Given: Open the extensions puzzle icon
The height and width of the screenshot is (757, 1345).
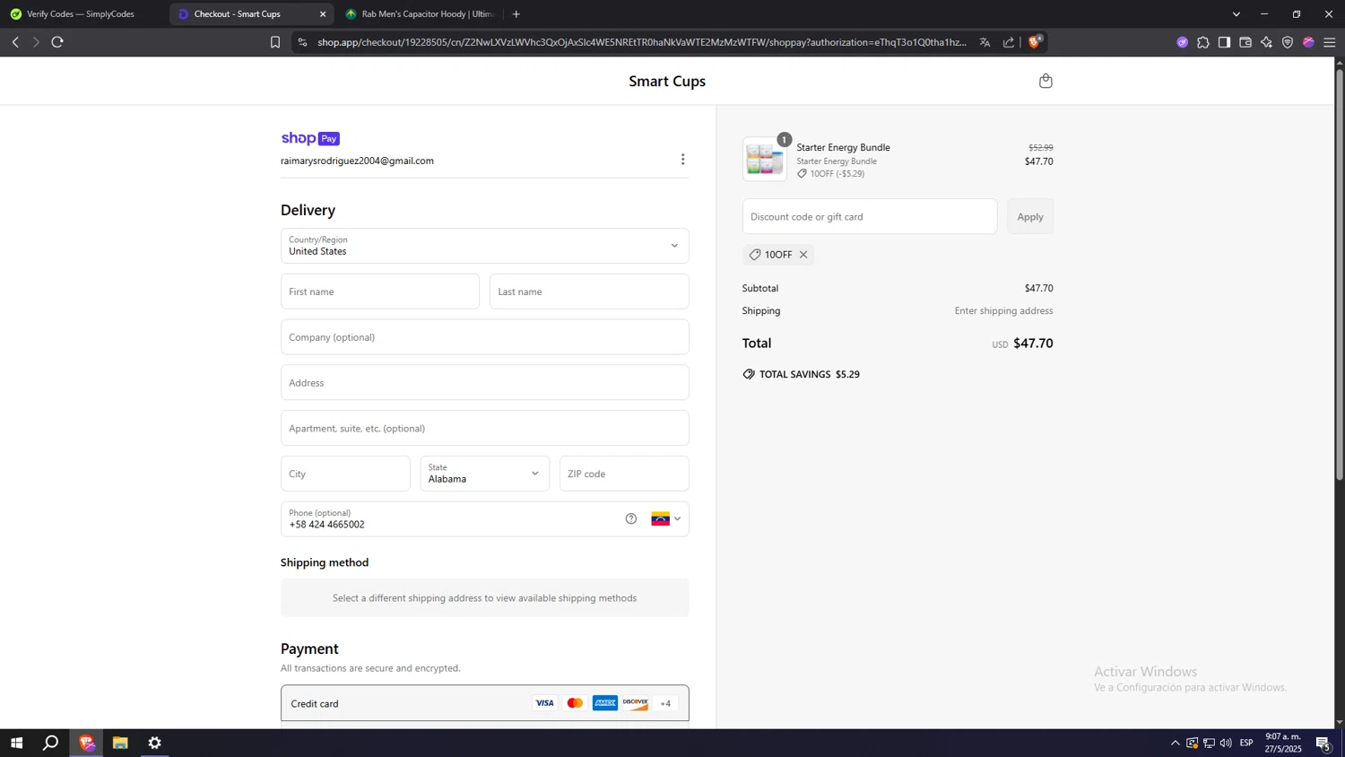Looking at the screenshot, I should [x=1203, y=42].
